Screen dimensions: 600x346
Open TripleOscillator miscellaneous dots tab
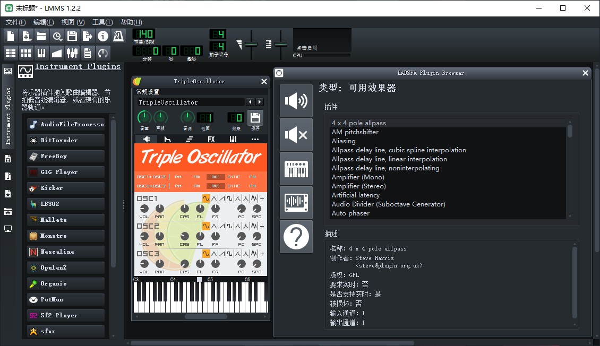255,139
